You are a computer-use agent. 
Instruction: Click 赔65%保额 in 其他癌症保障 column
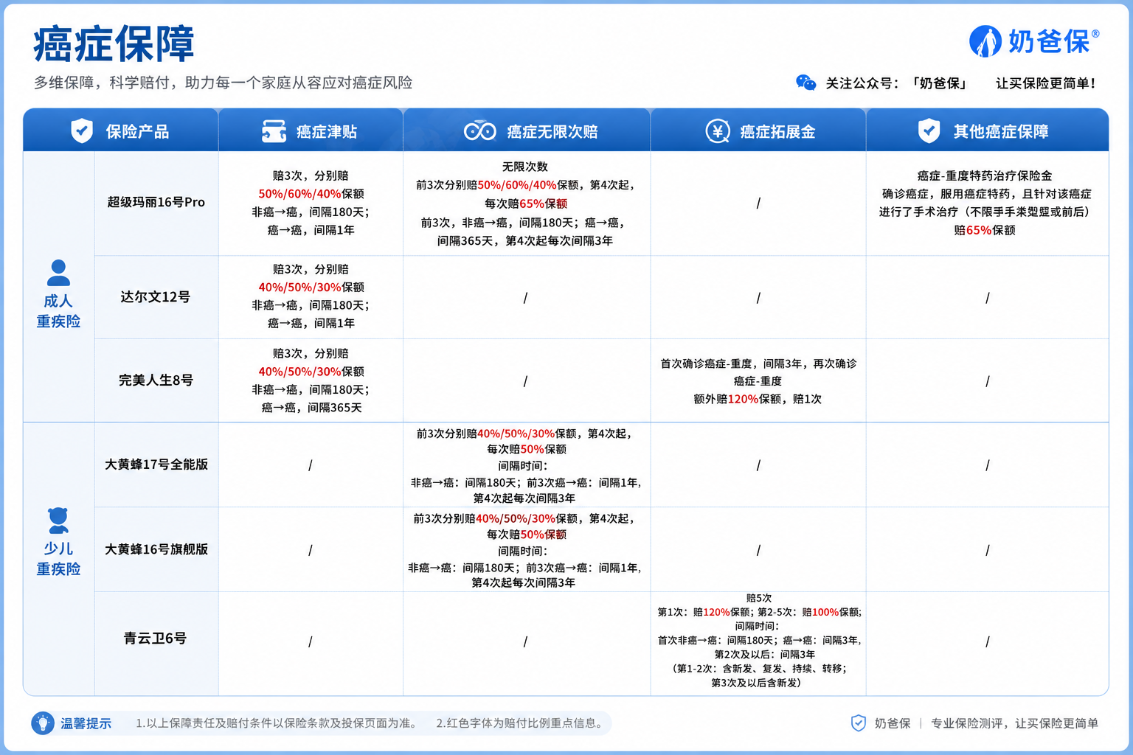[x=985, y=230]
